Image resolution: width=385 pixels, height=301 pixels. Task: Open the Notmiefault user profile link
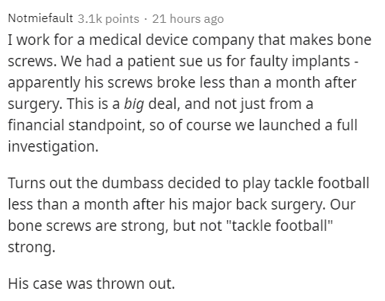pos(40,18)
